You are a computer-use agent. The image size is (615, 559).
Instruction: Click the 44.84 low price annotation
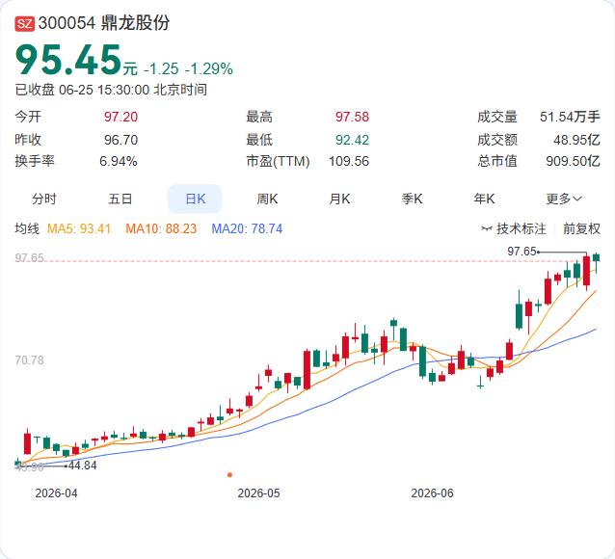coord(82,466)
